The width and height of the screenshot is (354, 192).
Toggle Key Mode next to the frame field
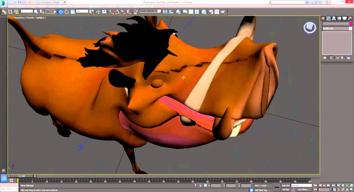(315, 190)
